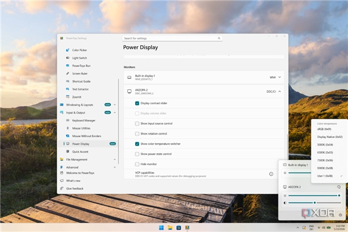Uncheck Show color temperature switcher
This screenshot has width=348, height=232.
pyautogui.click(x=137, y=144)
